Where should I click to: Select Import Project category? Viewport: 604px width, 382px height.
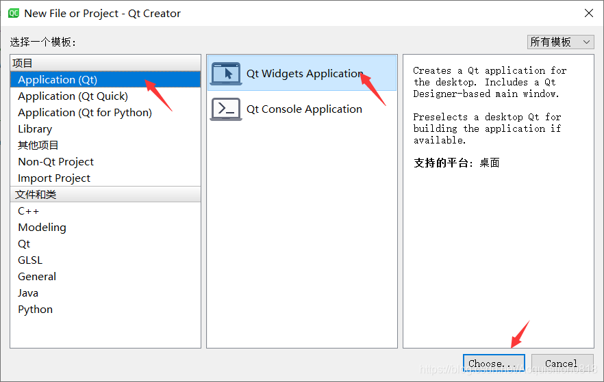click(105, 178)
